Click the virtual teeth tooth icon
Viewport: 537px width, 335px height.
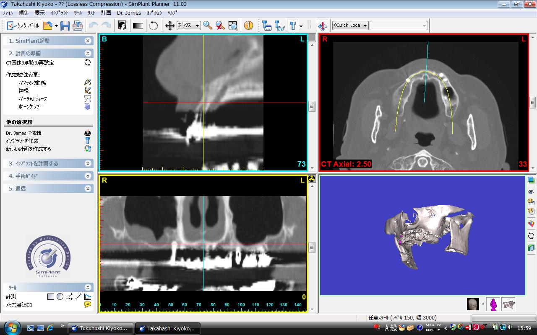(87, 98)
